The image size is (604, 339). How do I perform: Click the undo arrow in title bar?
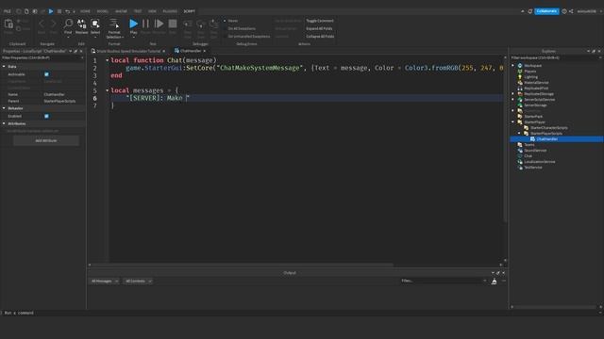pyautogui.click(x=68, y=11)
